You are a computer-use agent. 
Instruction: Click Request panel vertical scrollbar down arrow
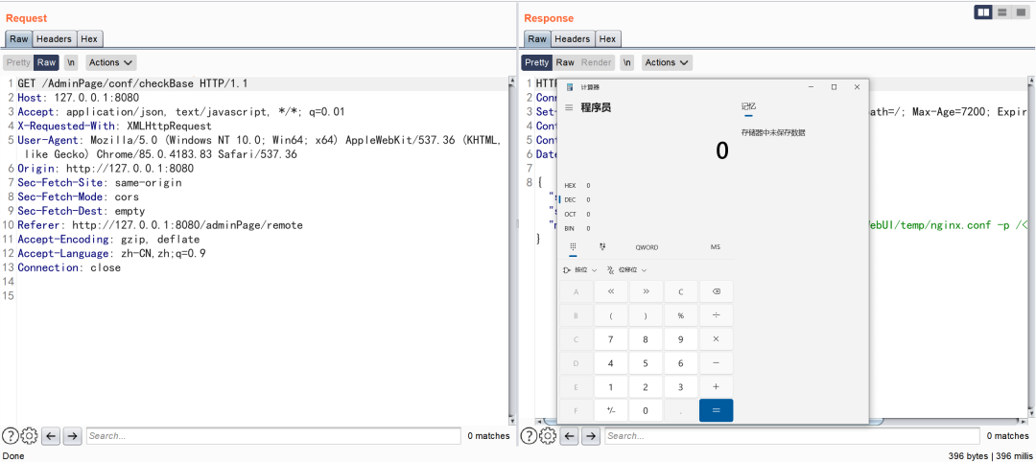pyautogui.click(x=512, y=419)
